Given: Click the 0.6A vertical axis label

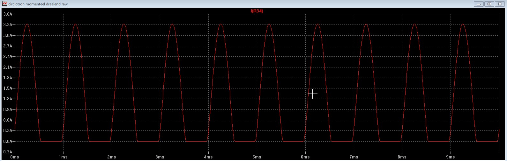Looking at the screenshot, I should (x=8, y=120).
